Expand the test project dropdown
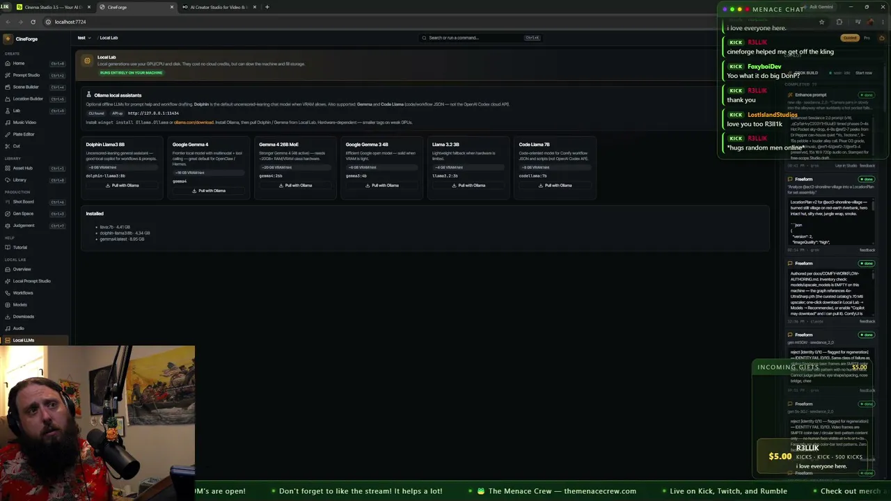The image size is (891, 501). [x=84, y=38]
